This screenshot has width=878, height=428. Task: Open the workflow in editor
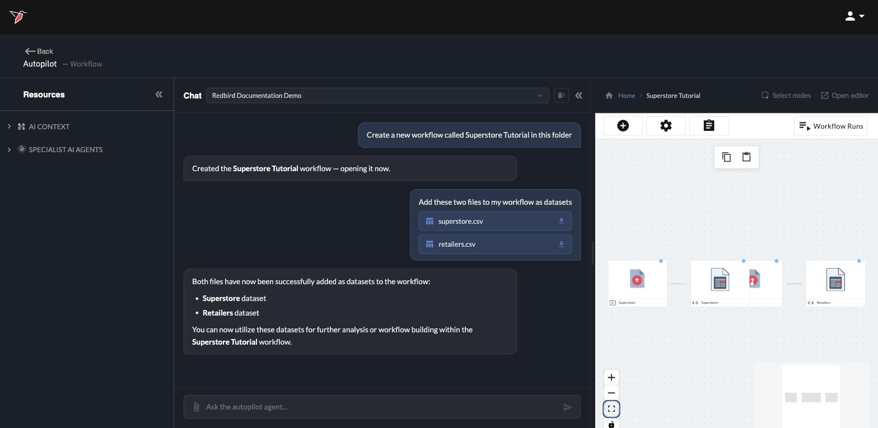[844, 96]
